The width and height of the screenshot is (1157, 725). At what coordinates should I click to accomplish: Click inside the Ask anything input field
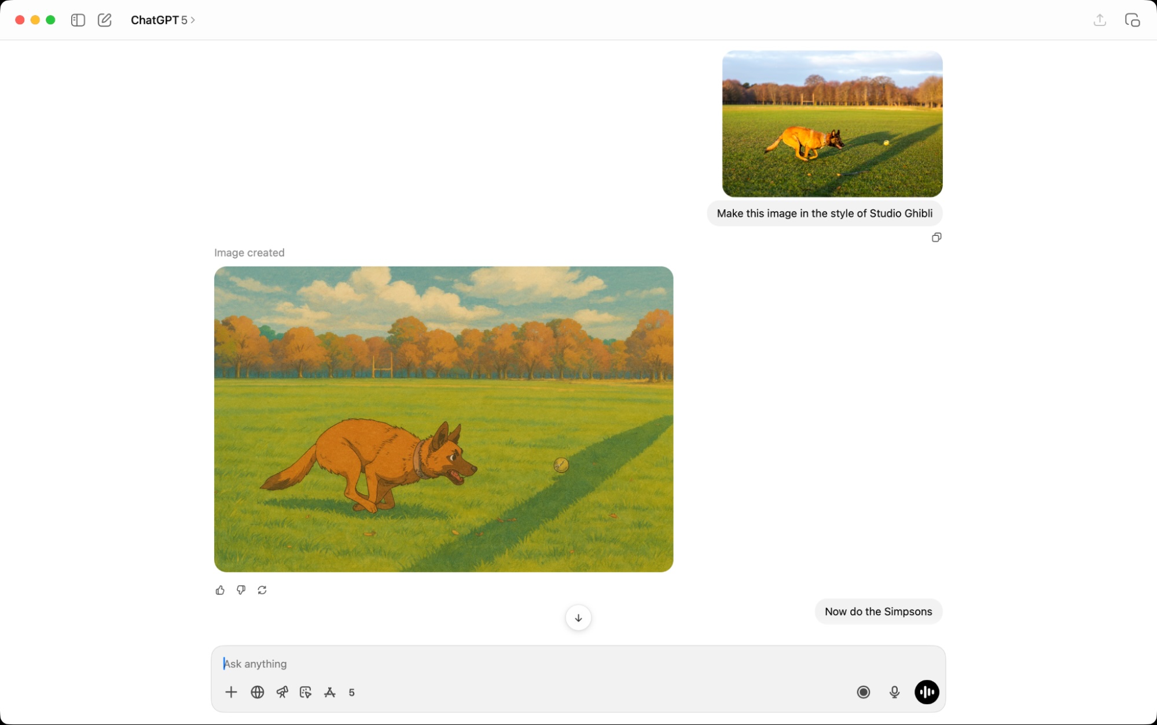tap(521, 664)
